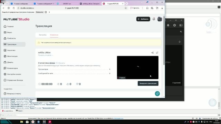
Task: Click the share icon next to the stream title
Action: (x=152, y=53)
